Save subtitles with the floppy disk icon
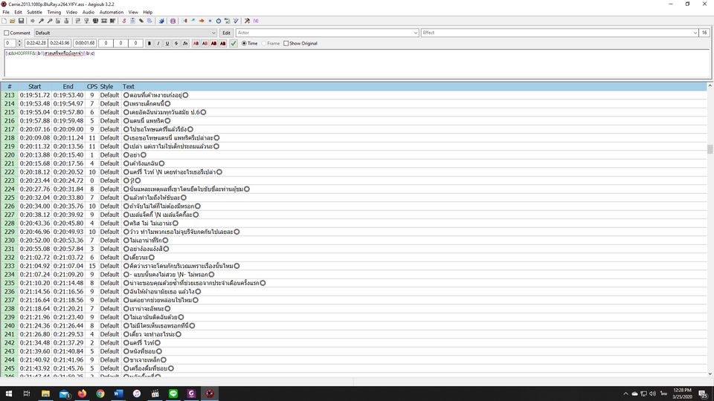Screen dimensions: 714x401 point(21,21)
